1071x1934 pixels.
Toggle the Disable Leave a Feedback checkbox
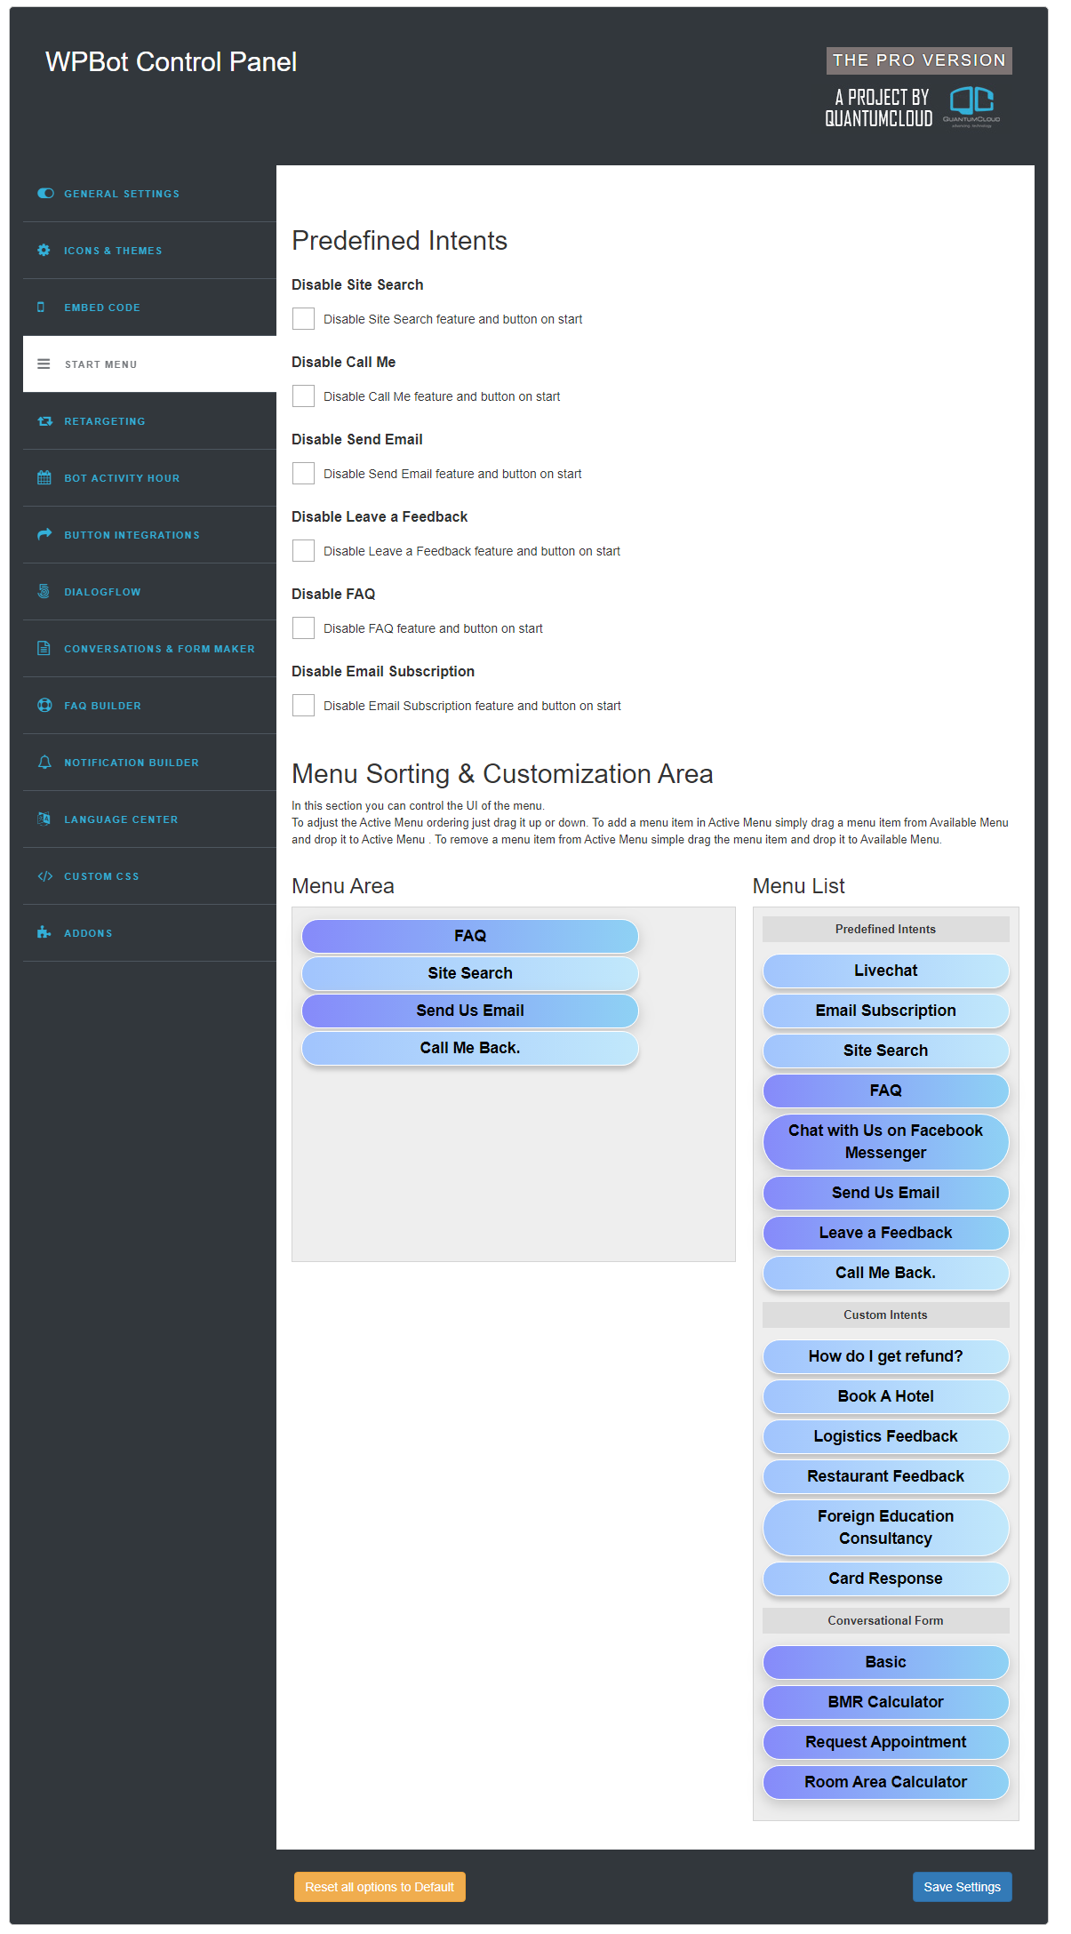[303, 551]
